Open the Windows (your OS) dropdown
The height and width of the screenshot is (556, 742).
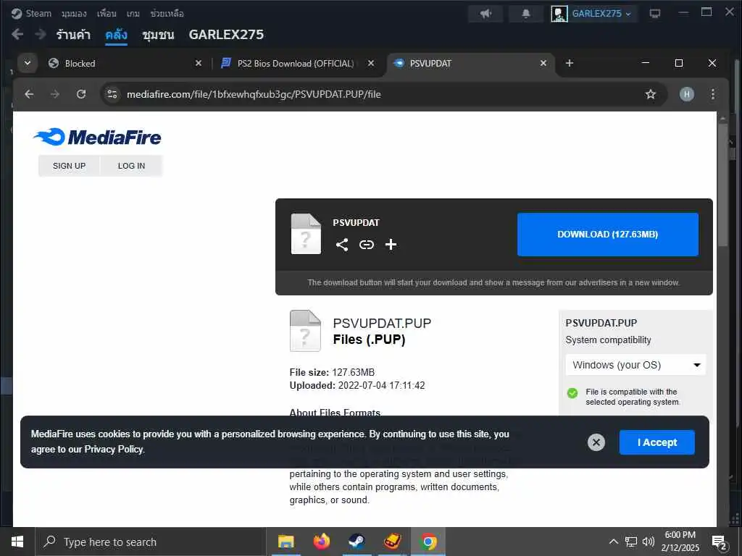pos(635,365)
